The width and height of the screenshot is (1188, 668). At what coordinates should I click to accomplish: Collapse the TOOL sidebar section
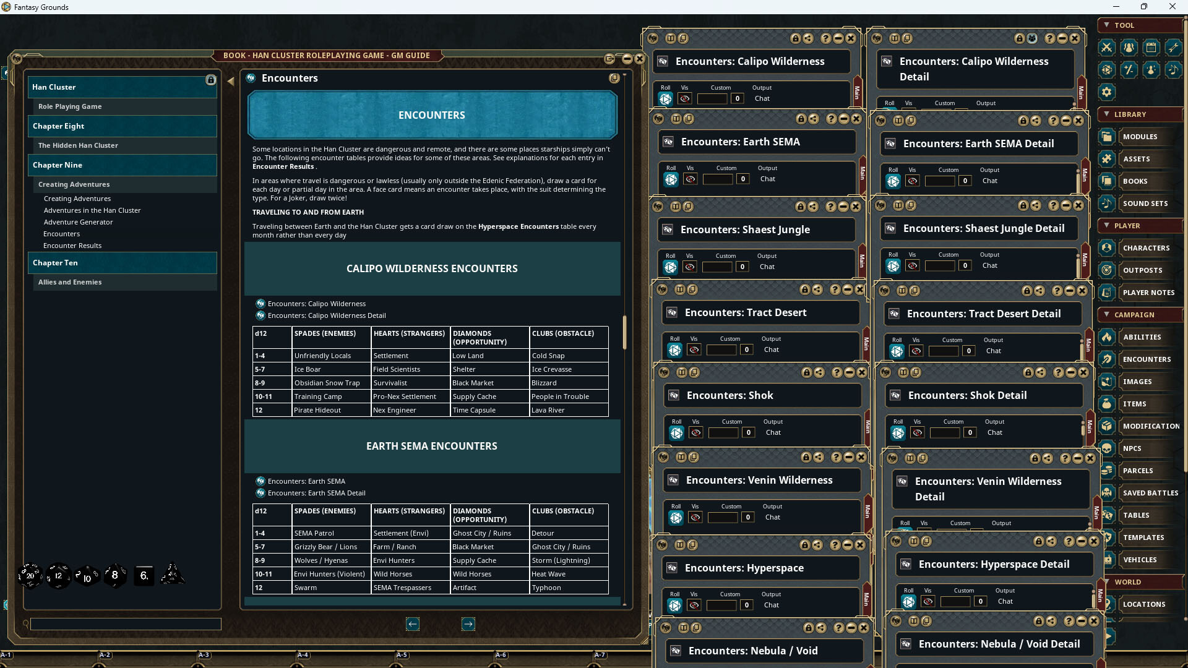[1108, 25]
